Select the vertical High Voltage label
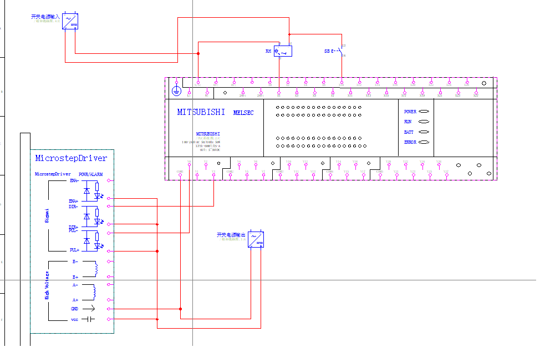Image resolution: width=545 pixels, height=357 pixels. tap(47, 285)
